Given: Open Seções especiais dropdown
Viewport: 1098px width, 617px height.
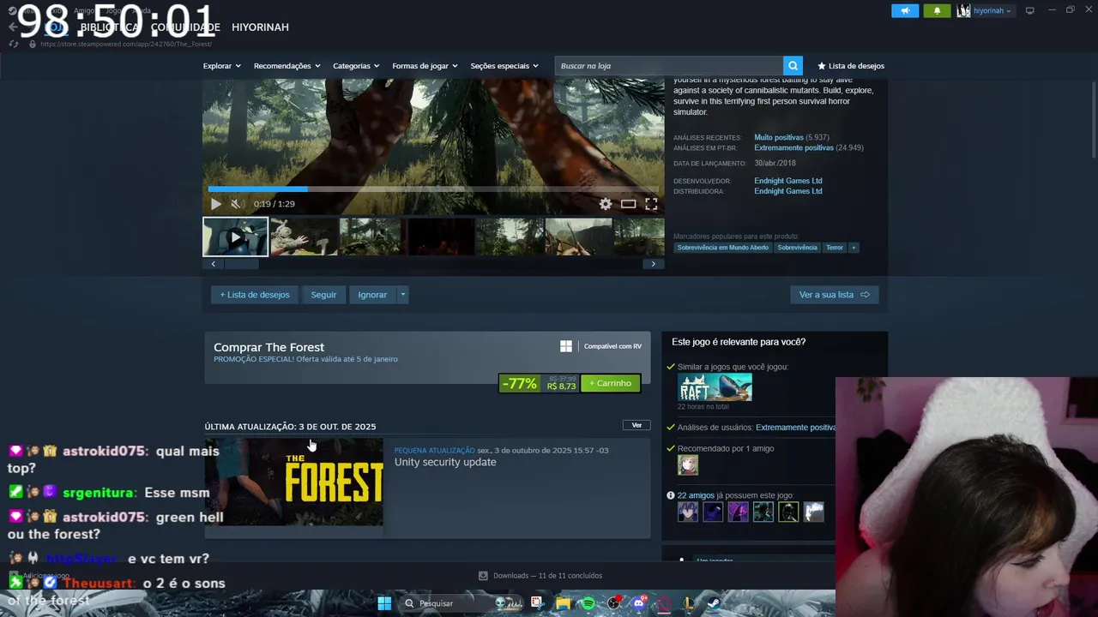Looking at the screenshot, I should [504, 66].
